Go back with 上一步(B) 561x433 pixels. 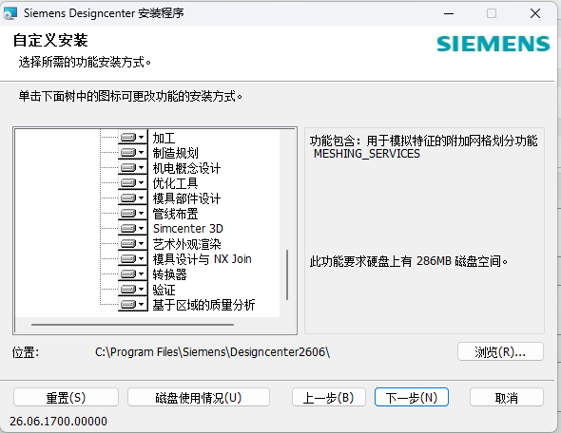[328, 397]
